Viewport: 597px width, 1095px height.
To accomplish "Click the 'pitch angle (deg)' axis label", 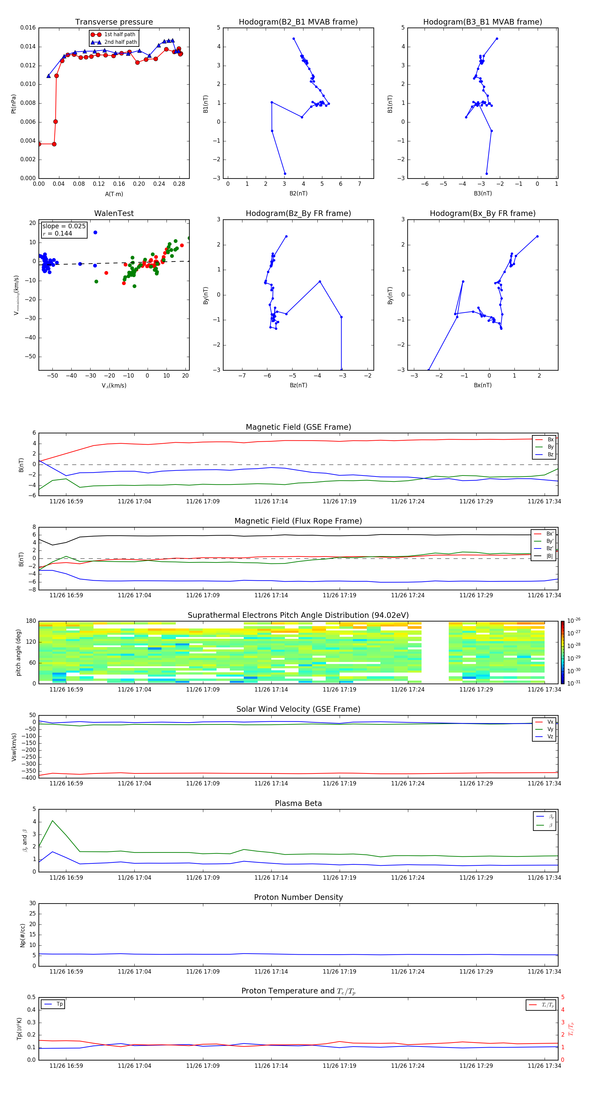I will tap(18, 652).
